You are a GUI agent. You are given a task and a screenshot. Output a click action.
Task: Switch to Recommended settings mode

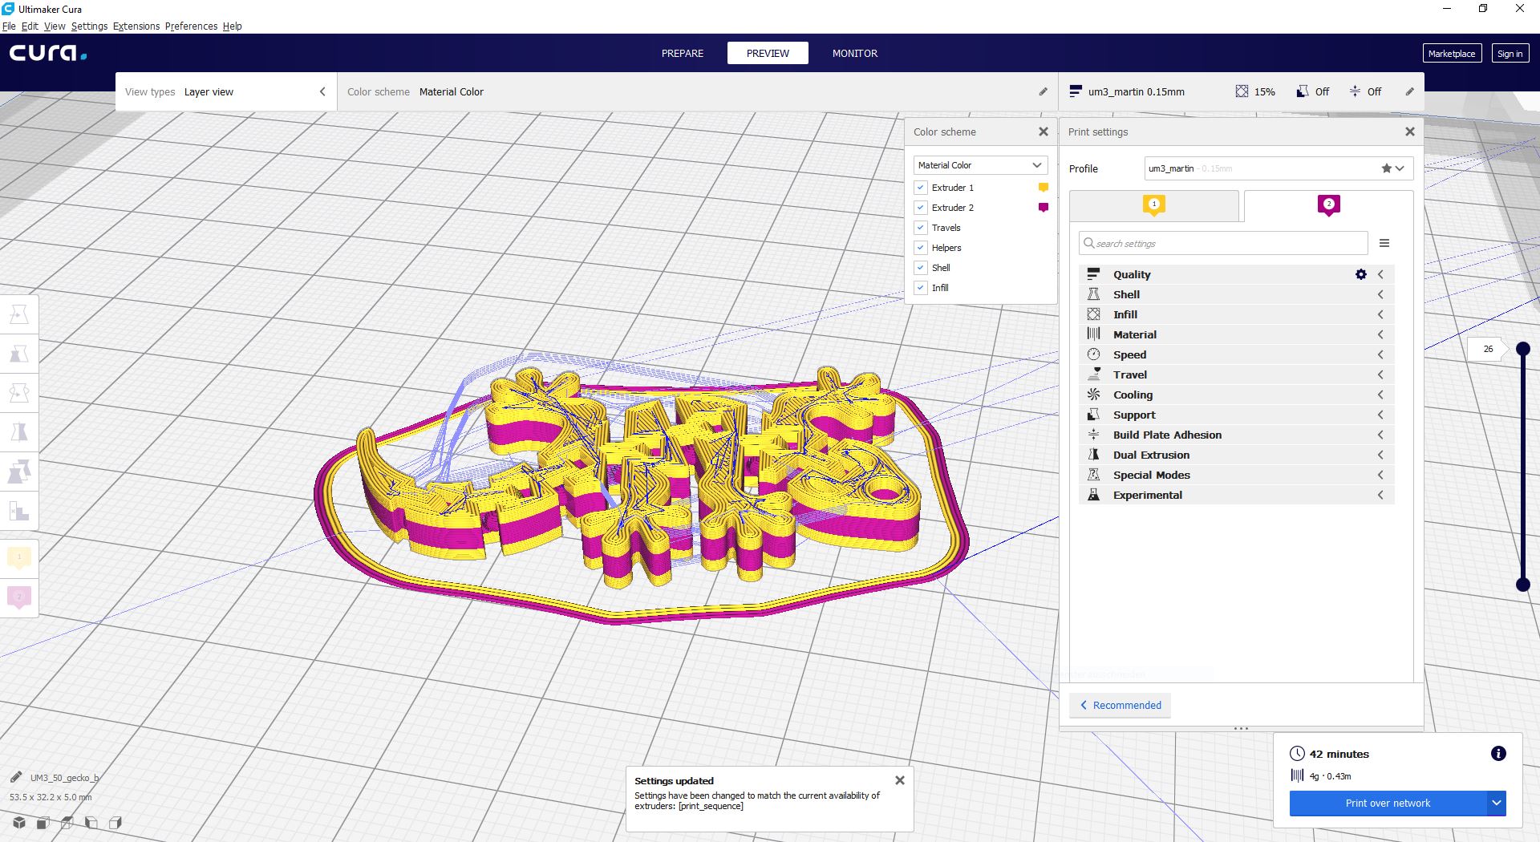coord(1121,705)
